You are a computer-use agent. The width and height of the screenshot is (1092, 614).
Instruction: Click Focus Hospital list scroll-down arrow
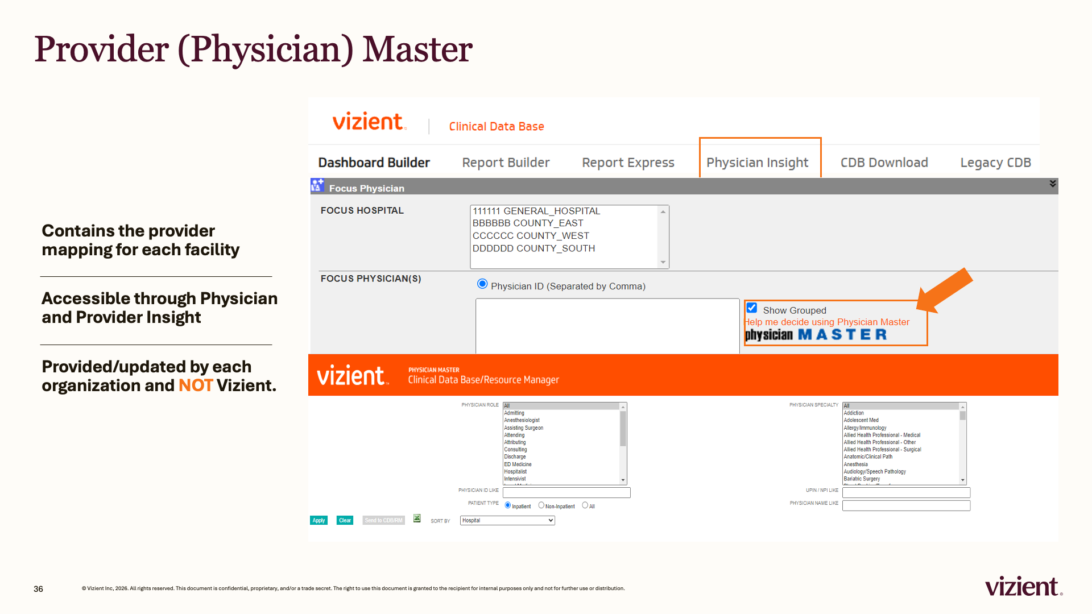[x=663, y=263]
